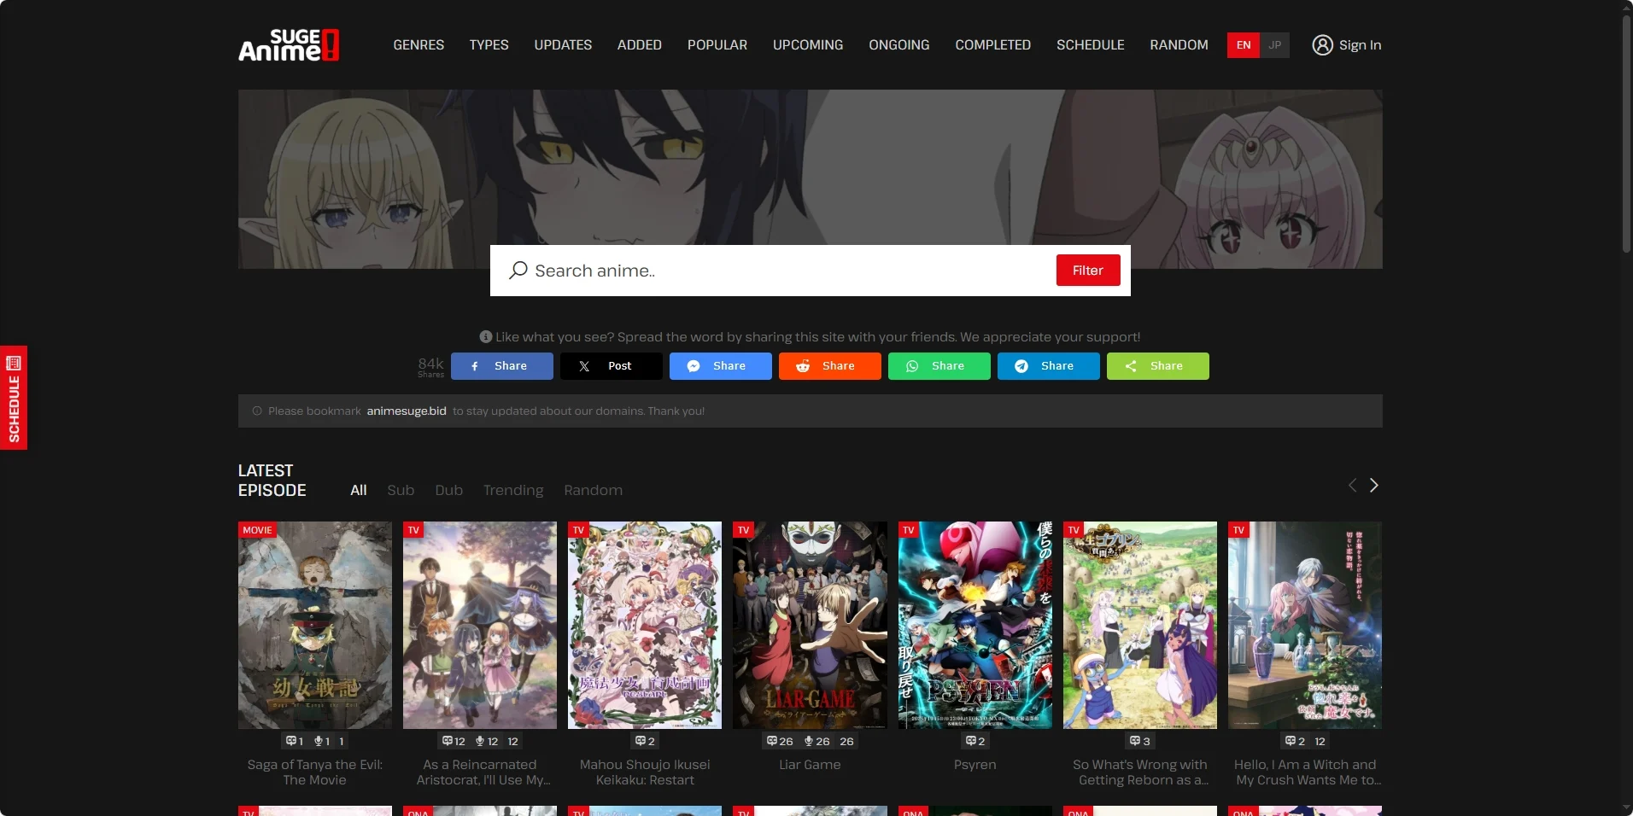This screenshot has width=1633, height=816.
Task: Open the GENRES menu
Action: click(418, 45)
